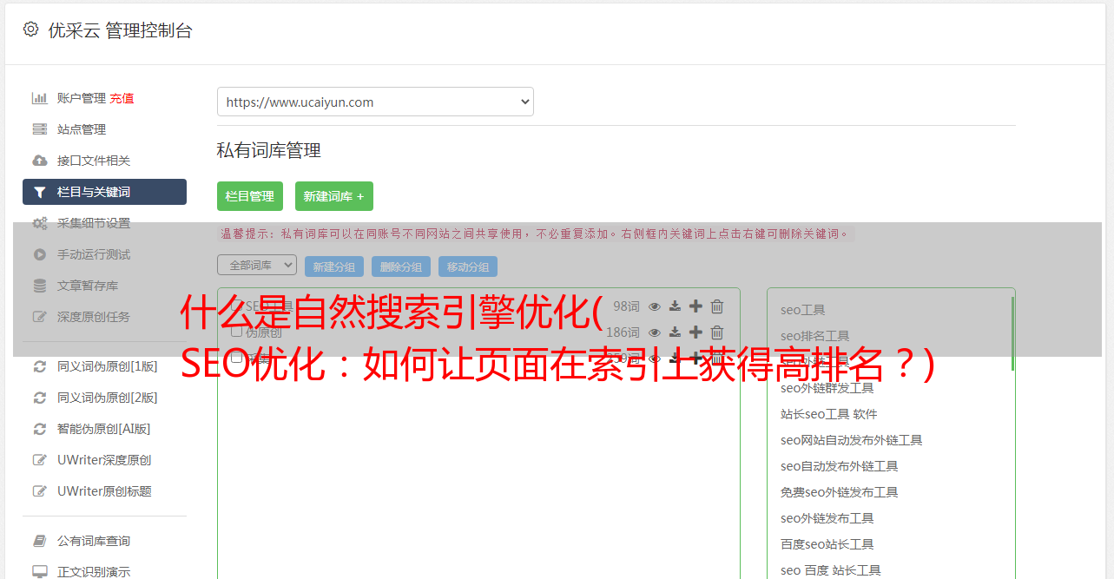
Task: Click the refresh icon for 同义词伪原创[1版]
Action: click(40, 366)
